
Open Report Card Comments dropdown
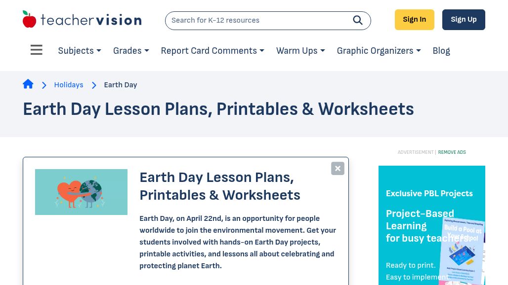click(212, 51)
